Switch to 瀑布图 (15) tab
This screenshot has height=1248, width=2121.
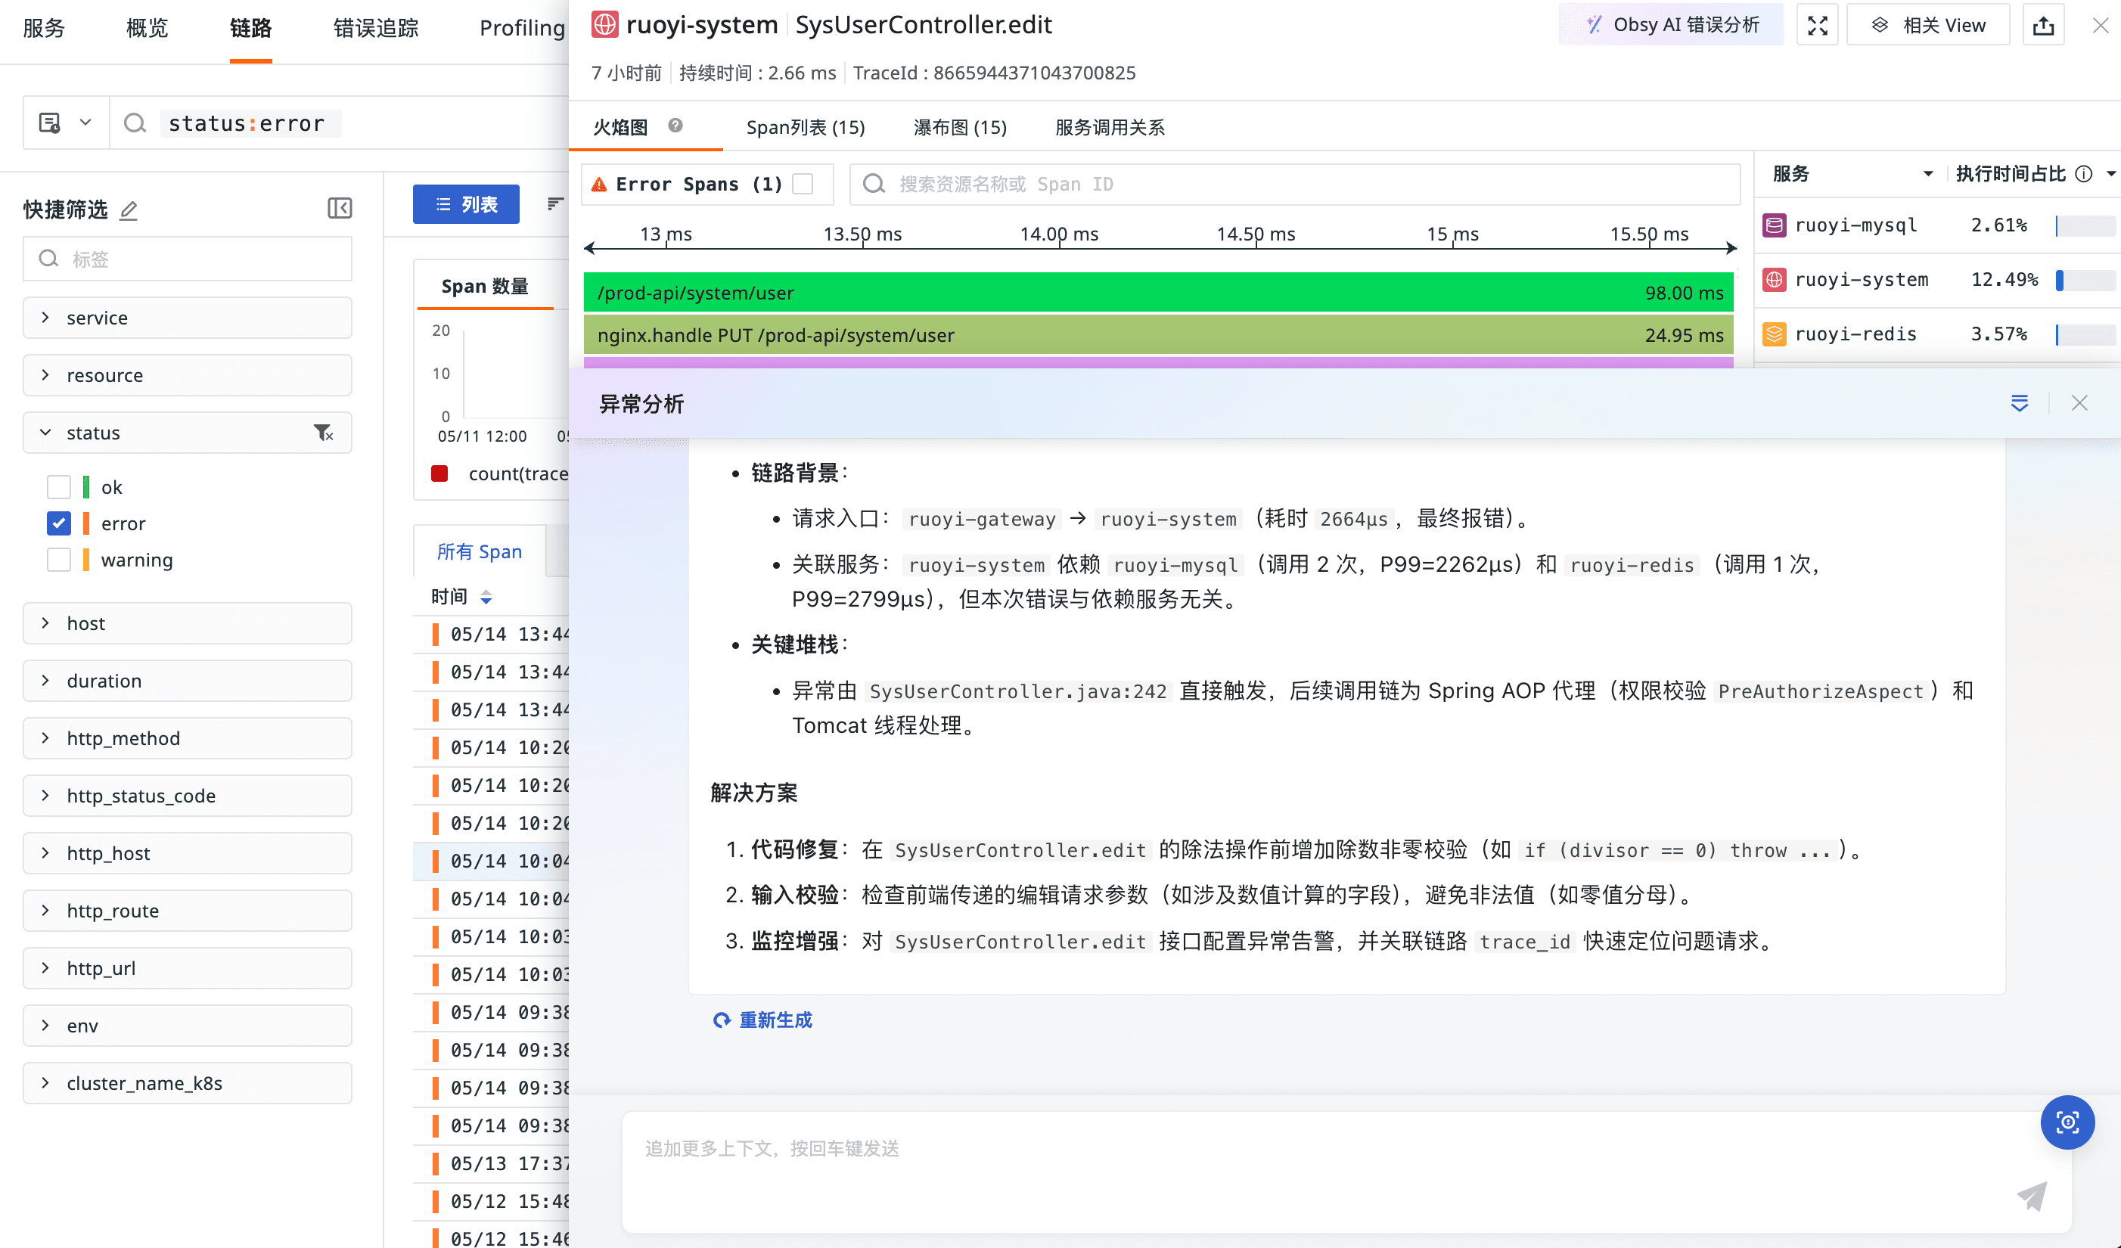[x=961, y=127]
